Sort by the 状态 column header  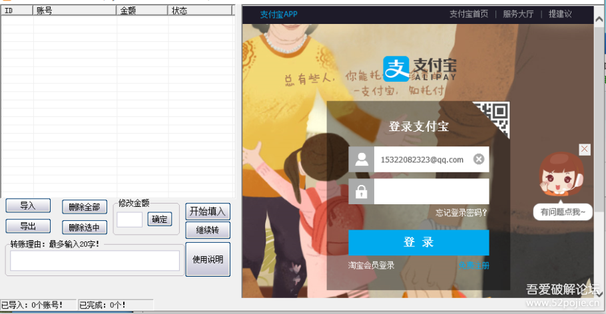click(x=200, y=11)
